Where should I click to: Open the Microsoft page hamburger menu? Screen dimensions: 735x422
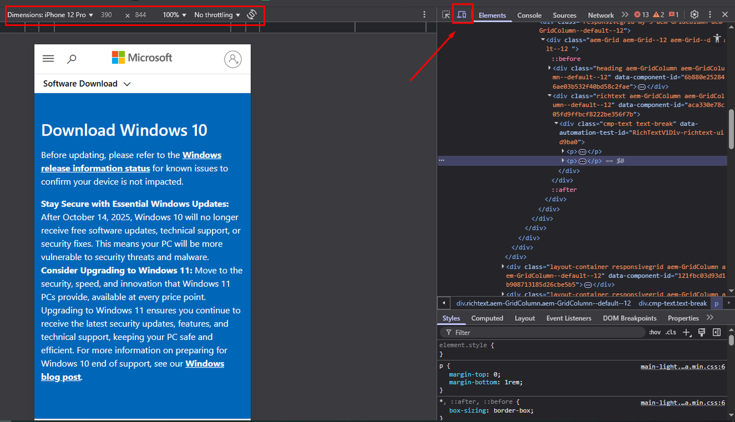(x=48, y=59)
